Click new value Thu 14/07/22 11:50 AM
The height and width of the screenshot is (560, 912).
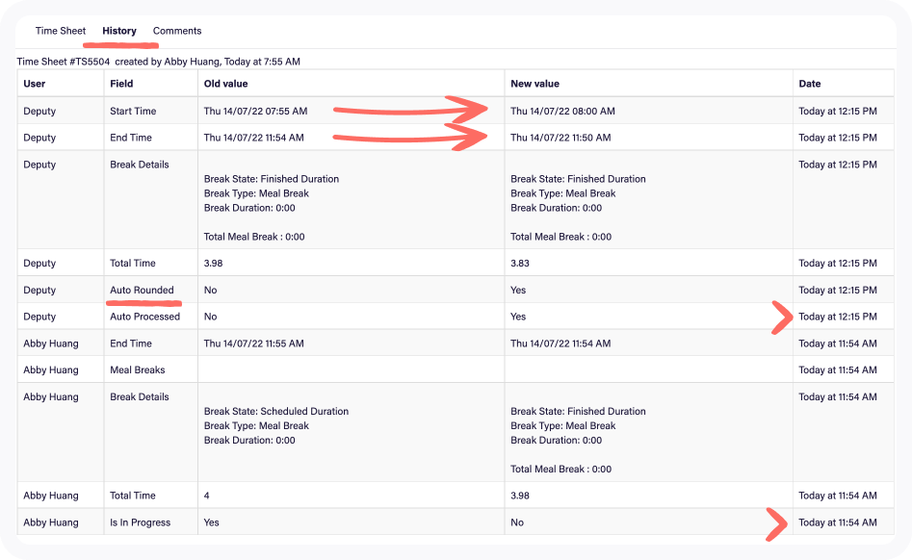pos(560,138)
